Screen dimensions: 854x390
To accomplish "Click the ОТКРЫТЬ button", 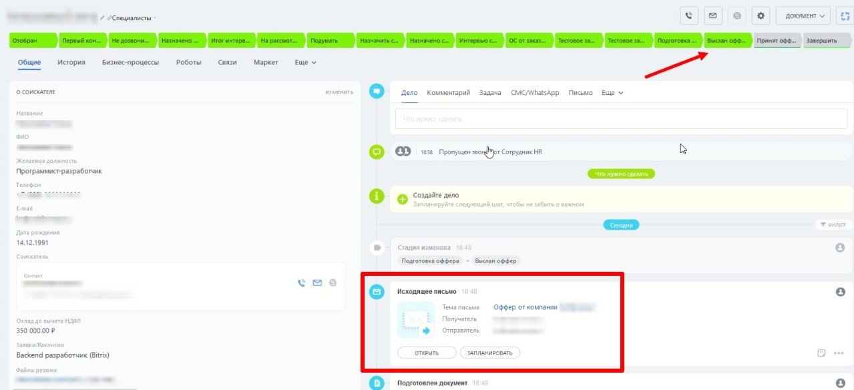I will (x=427, y=353).
